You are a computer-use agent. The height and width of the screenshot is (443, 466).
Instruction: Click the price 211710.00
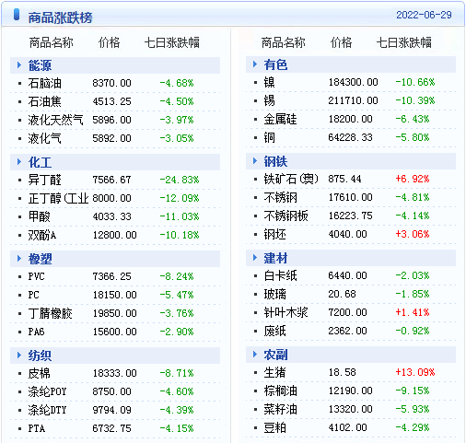[x=354, y=100]
